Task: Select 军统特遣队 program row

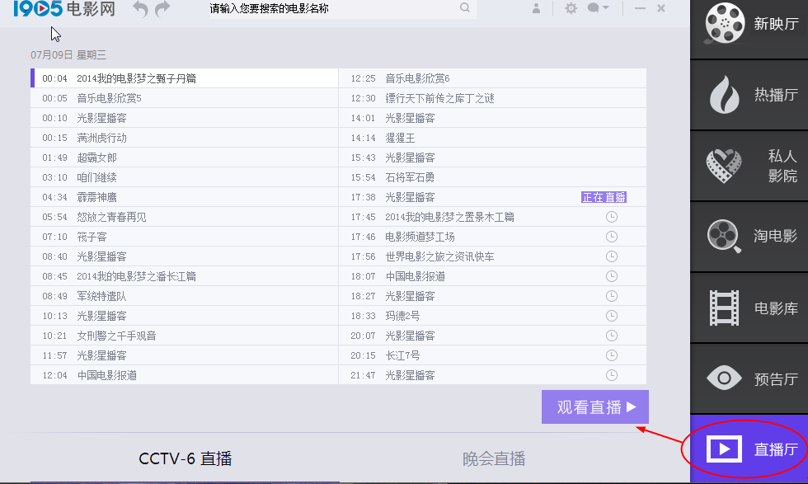Action: [x=184, y=296]
